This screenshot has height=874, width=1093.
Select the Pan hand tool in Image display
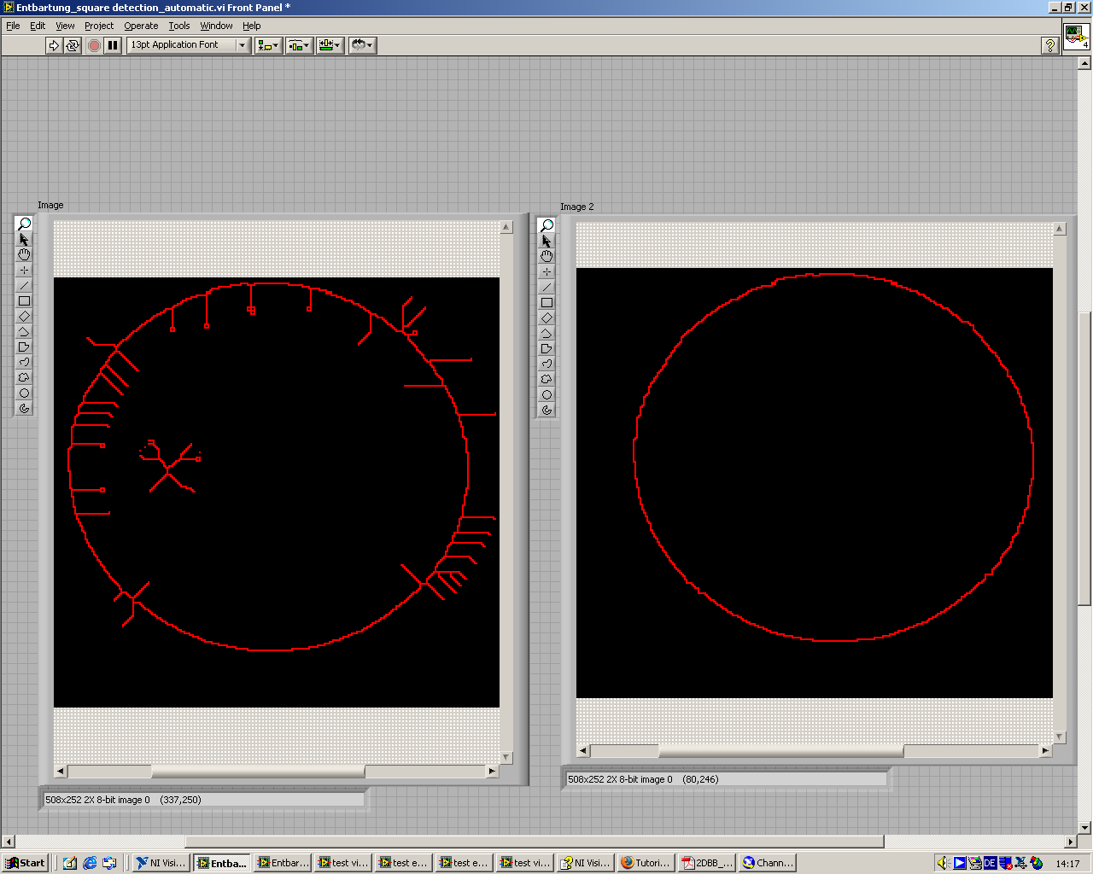click(24, 254)
